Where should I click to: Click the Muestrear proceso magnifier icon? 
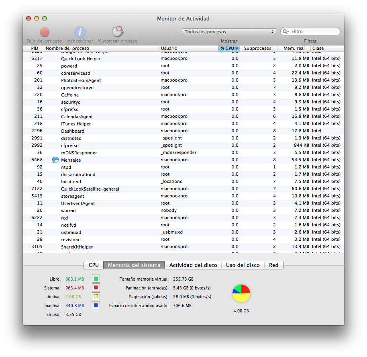[x=118, y=31]
